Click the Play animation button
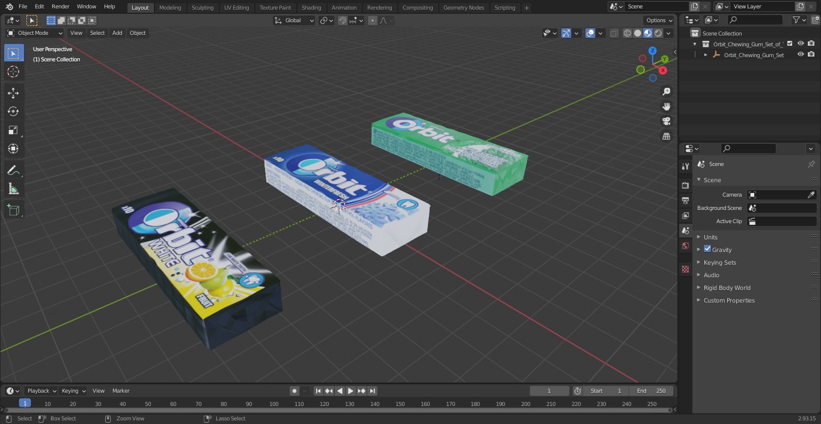Screen dimensions: 821x424 pyautogui.click(x=350, y=391)
